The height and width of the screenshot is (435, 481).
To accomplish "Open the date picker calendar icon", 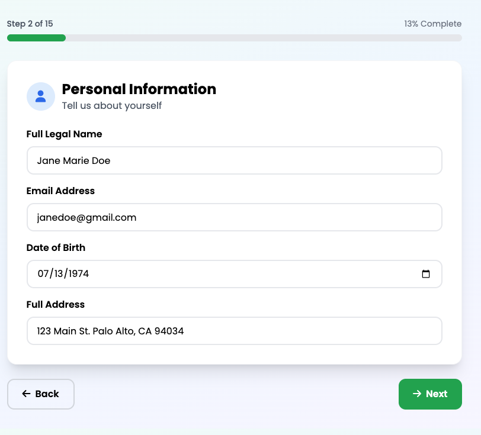I will click(x=425, y=274).
